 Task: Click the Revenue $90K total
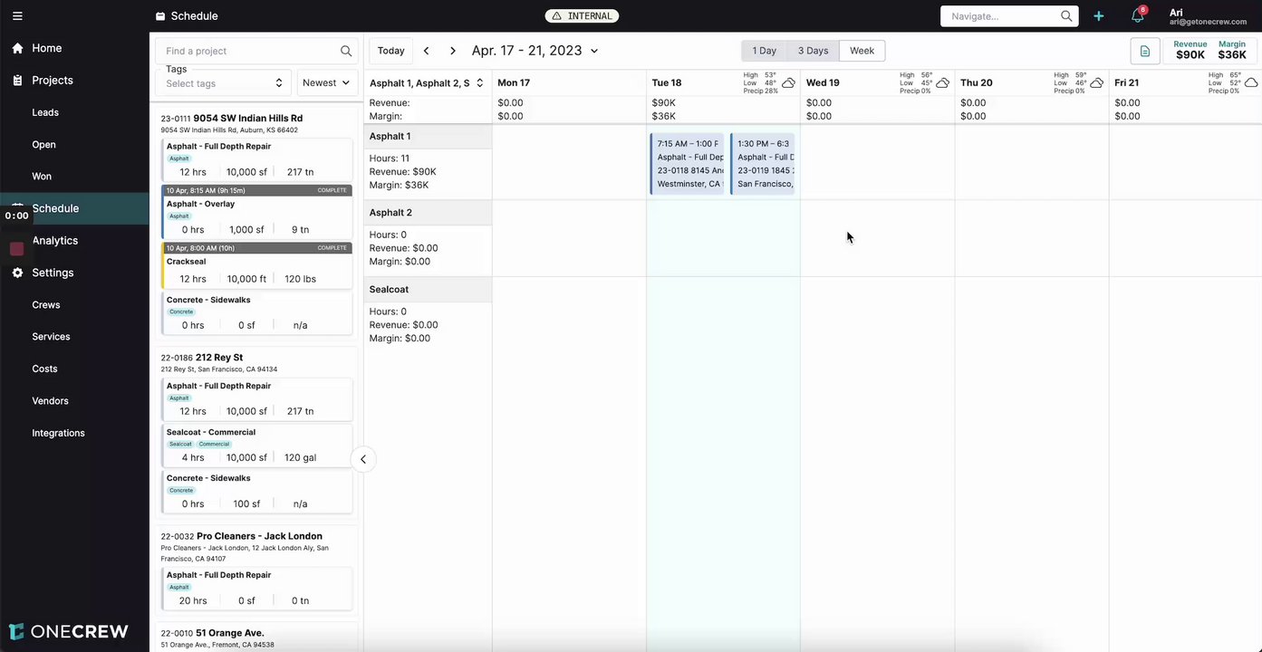click(1190, 51)
